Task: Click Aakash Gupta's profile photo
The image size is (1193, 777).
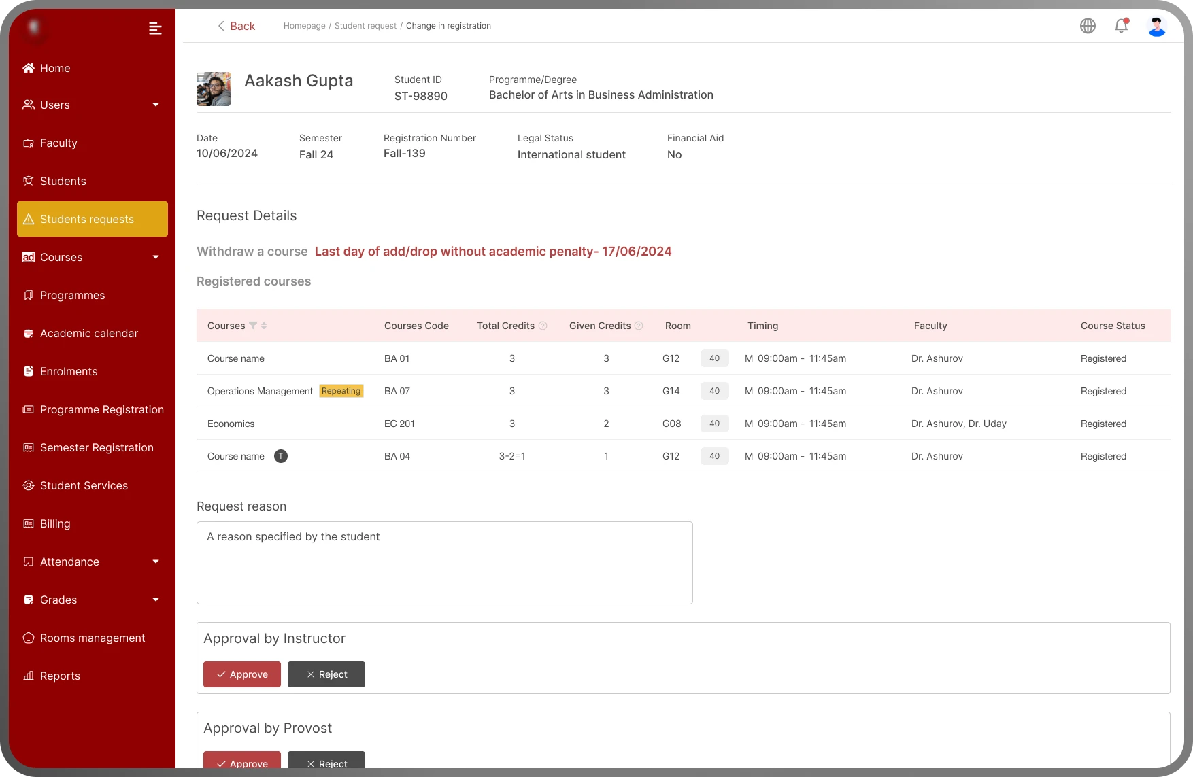Action: [x=214, y=89]
